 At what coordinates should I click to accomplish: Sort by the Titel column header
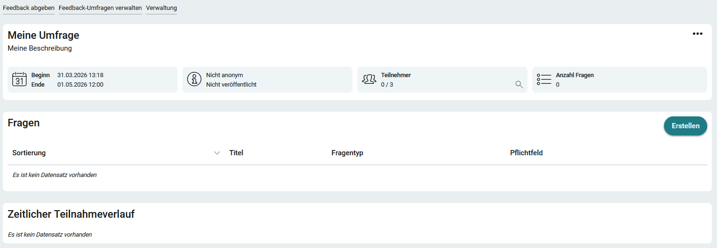click(236, 153)
